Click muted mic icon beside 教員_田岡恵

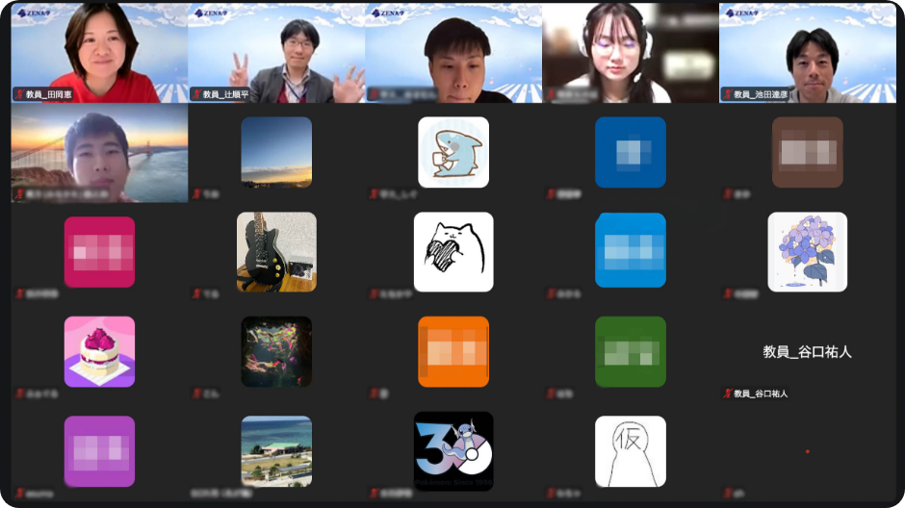pyautogui.click(x=18, y=94)
